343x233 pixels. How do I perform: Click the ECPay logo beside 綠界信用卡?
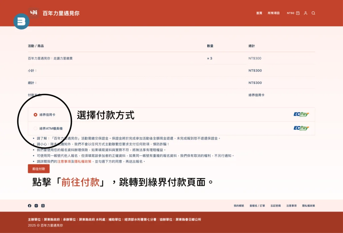[301, 114]
